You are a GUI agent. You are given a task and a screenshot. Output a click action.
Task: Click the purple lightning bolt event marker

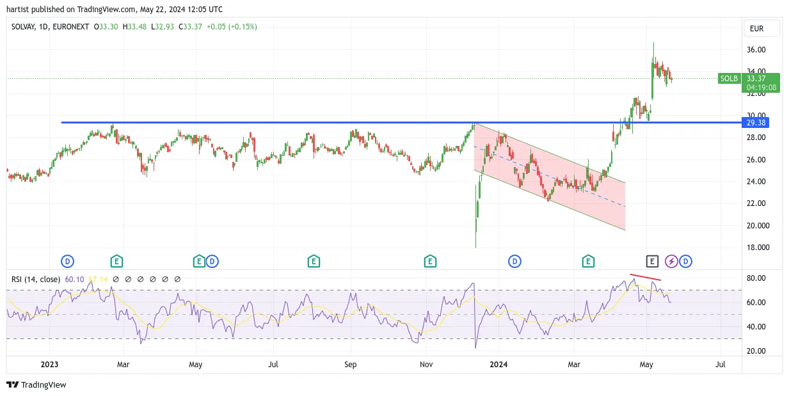(x=671, y=261)
